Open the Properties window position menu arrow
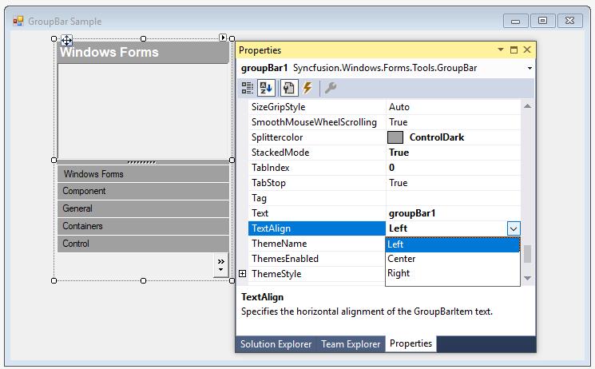The width and height of the screenshot is (595, 369). coord(501,50)
